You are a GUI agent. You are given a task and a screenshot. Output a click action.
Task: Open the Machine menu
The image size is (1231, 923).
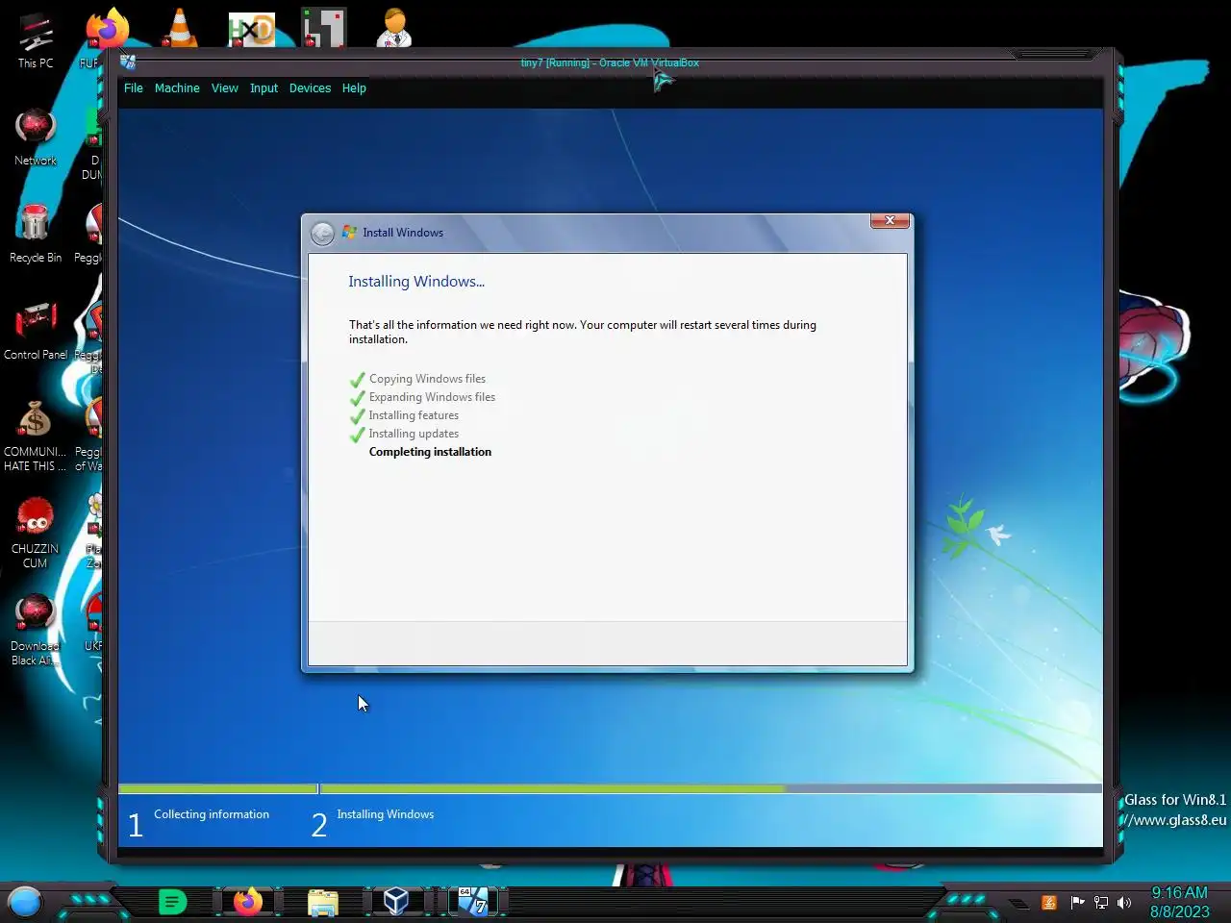coord(177,88)
